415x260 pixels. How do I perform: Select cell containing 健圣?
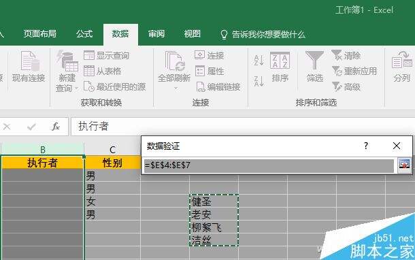coord(214,201)
